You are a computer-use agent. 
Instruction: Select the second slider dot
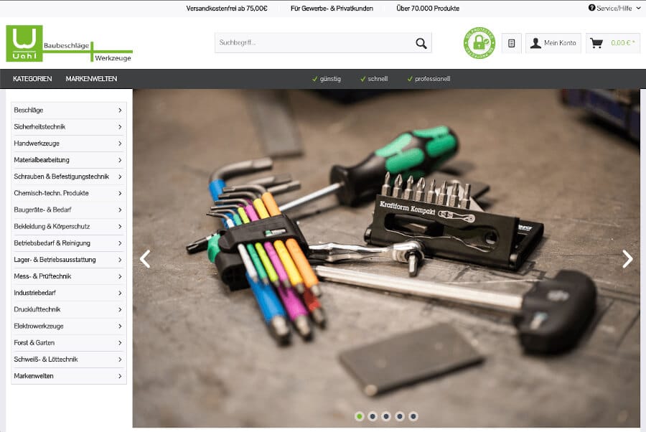click(373, 416)
